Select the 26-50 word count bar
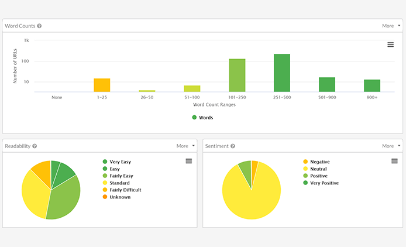 tap(147, 91)
